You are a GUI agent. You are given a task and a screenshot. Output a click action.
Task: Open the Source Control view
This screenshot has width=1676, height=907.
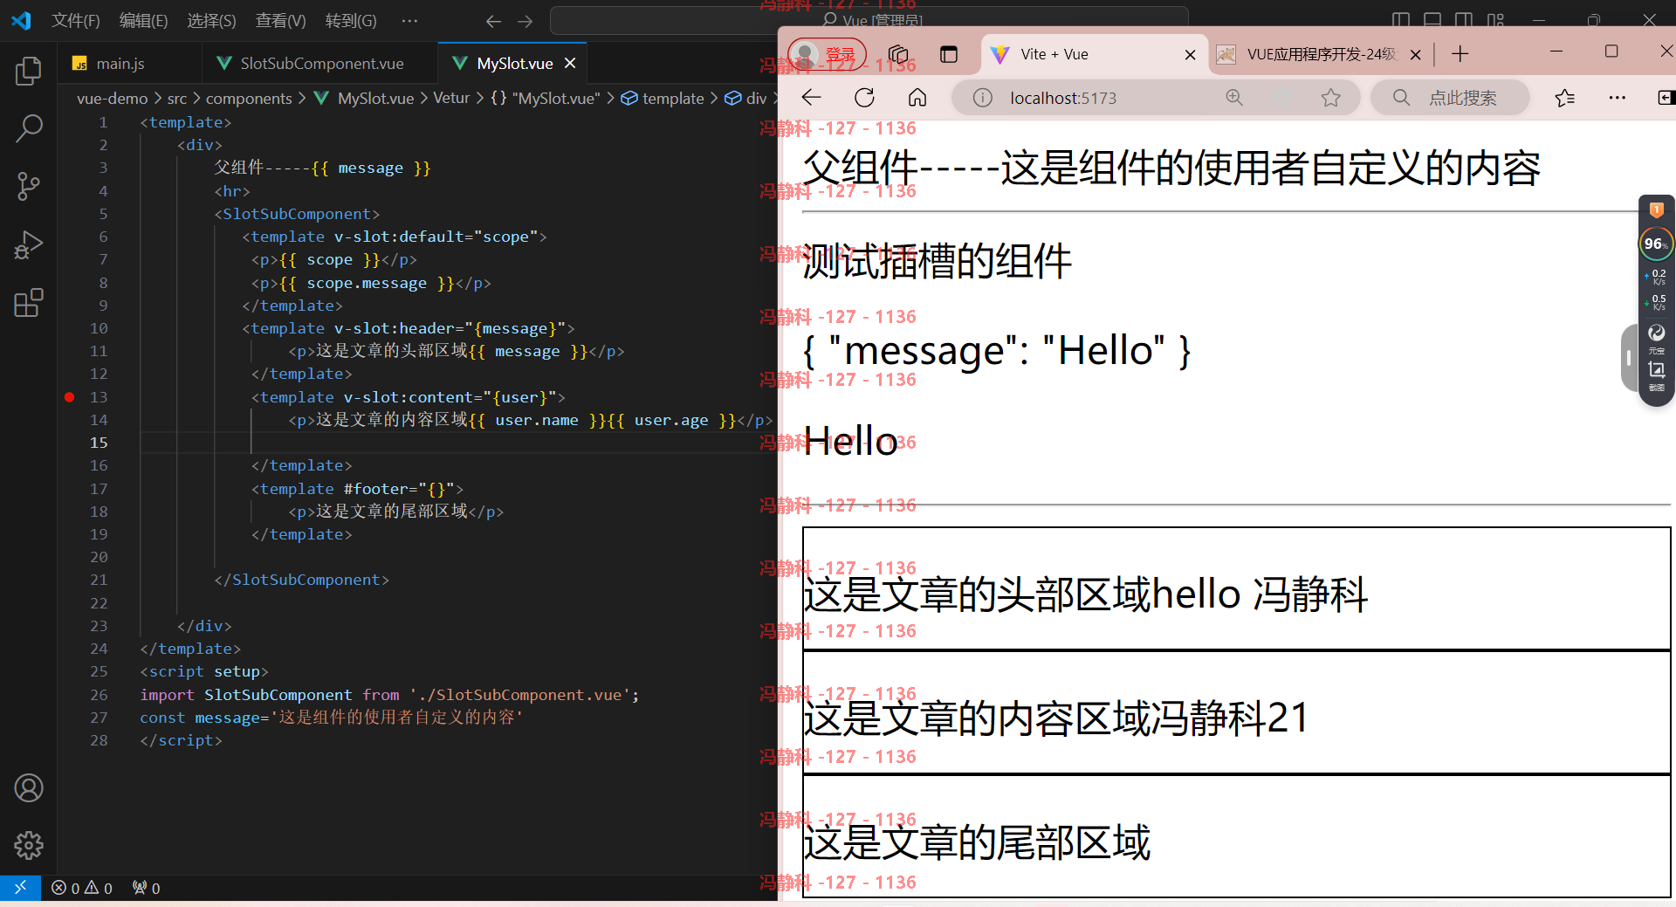(28, 186)
